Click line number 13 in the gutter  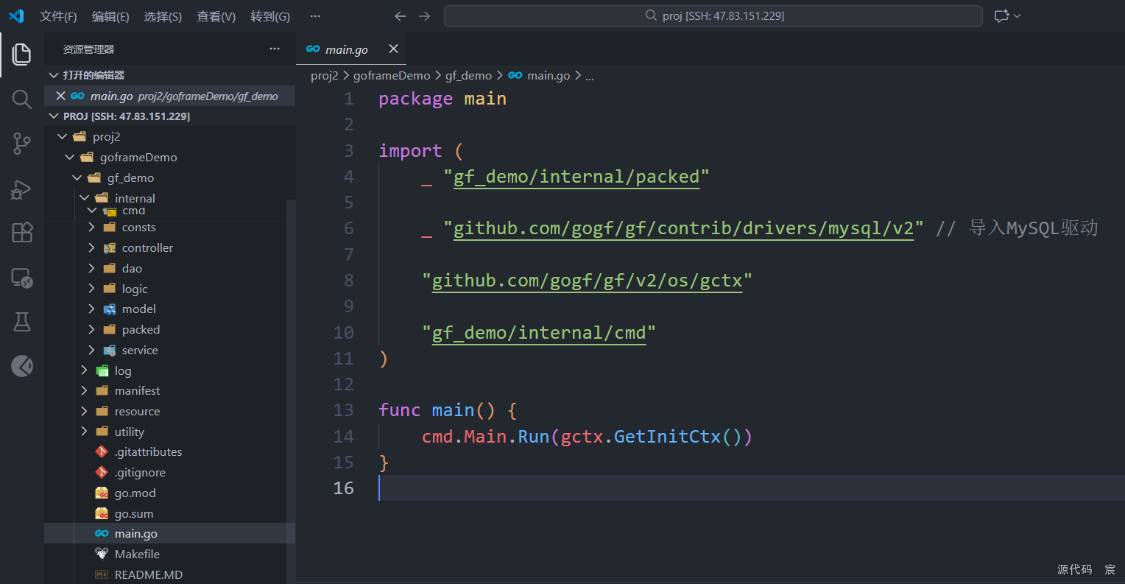344,410
